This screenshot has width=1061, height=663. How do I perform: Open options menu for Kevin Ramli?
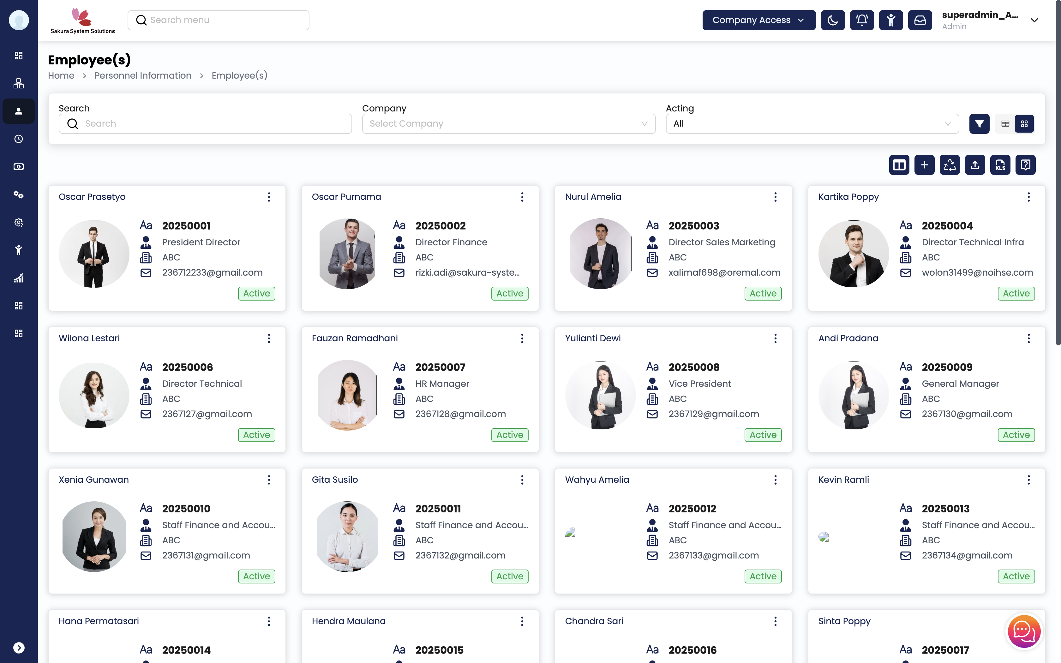[x=1028, y=480]
